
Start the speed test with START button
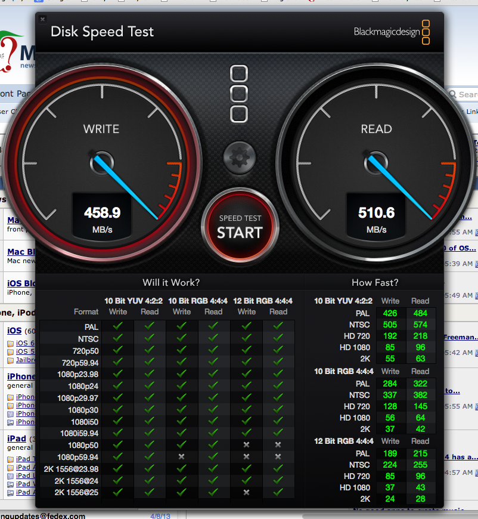pos(240,227)
